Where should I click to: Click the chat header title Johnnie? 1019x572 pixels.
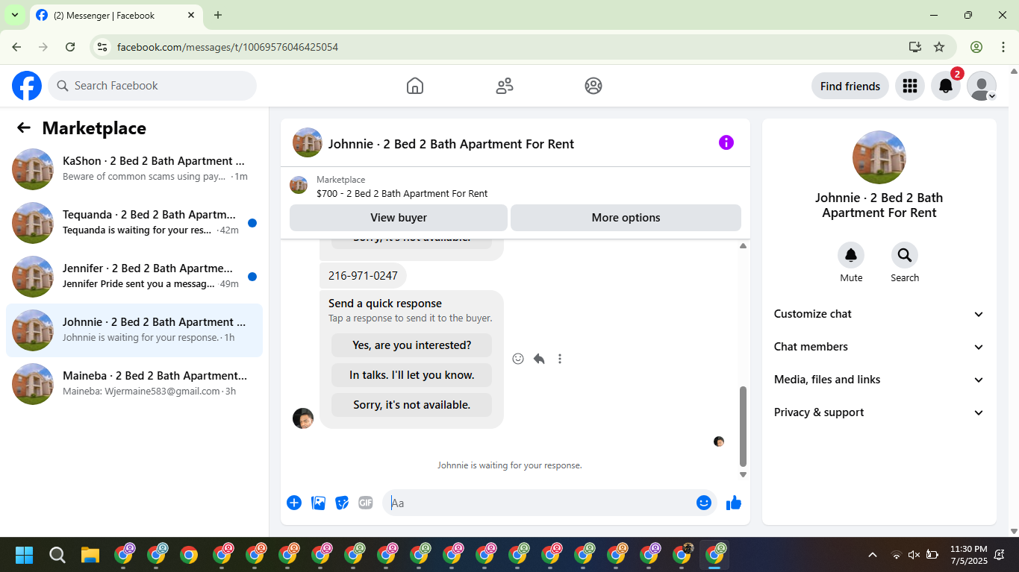pos(451,144)
